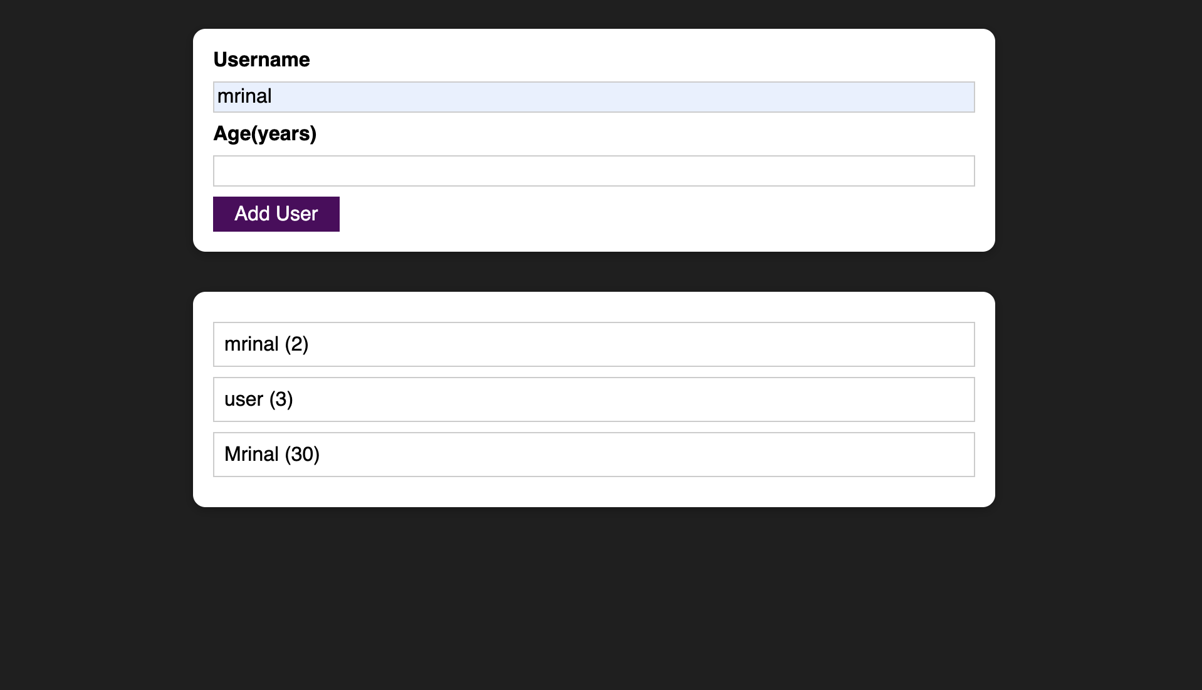Viewport: 1202px width, 690px height.
Task: Click the word "user" in the list
Action: coord(244,399)
